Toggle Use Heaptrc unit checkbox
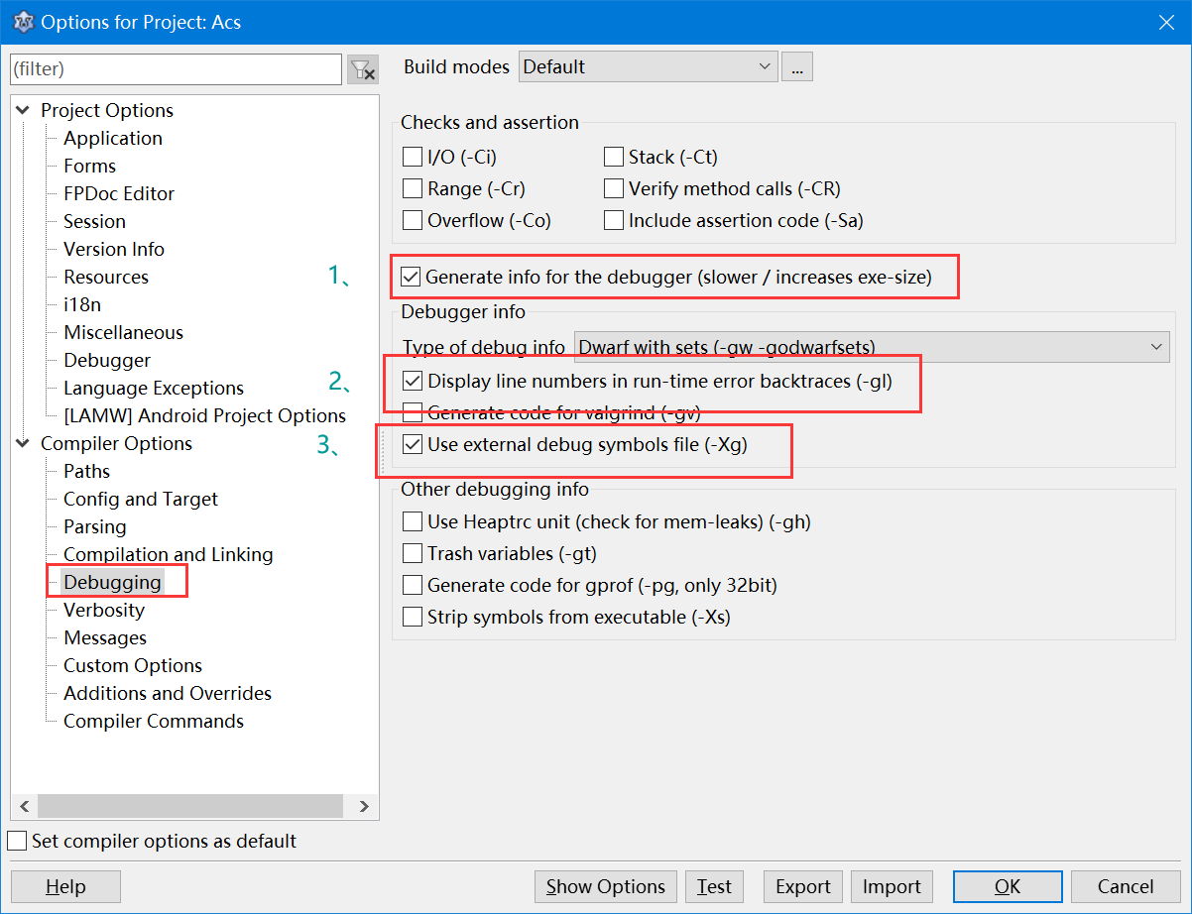This screenshot has height=914, width=1192. pyautogui.click(x=413, y=521)
